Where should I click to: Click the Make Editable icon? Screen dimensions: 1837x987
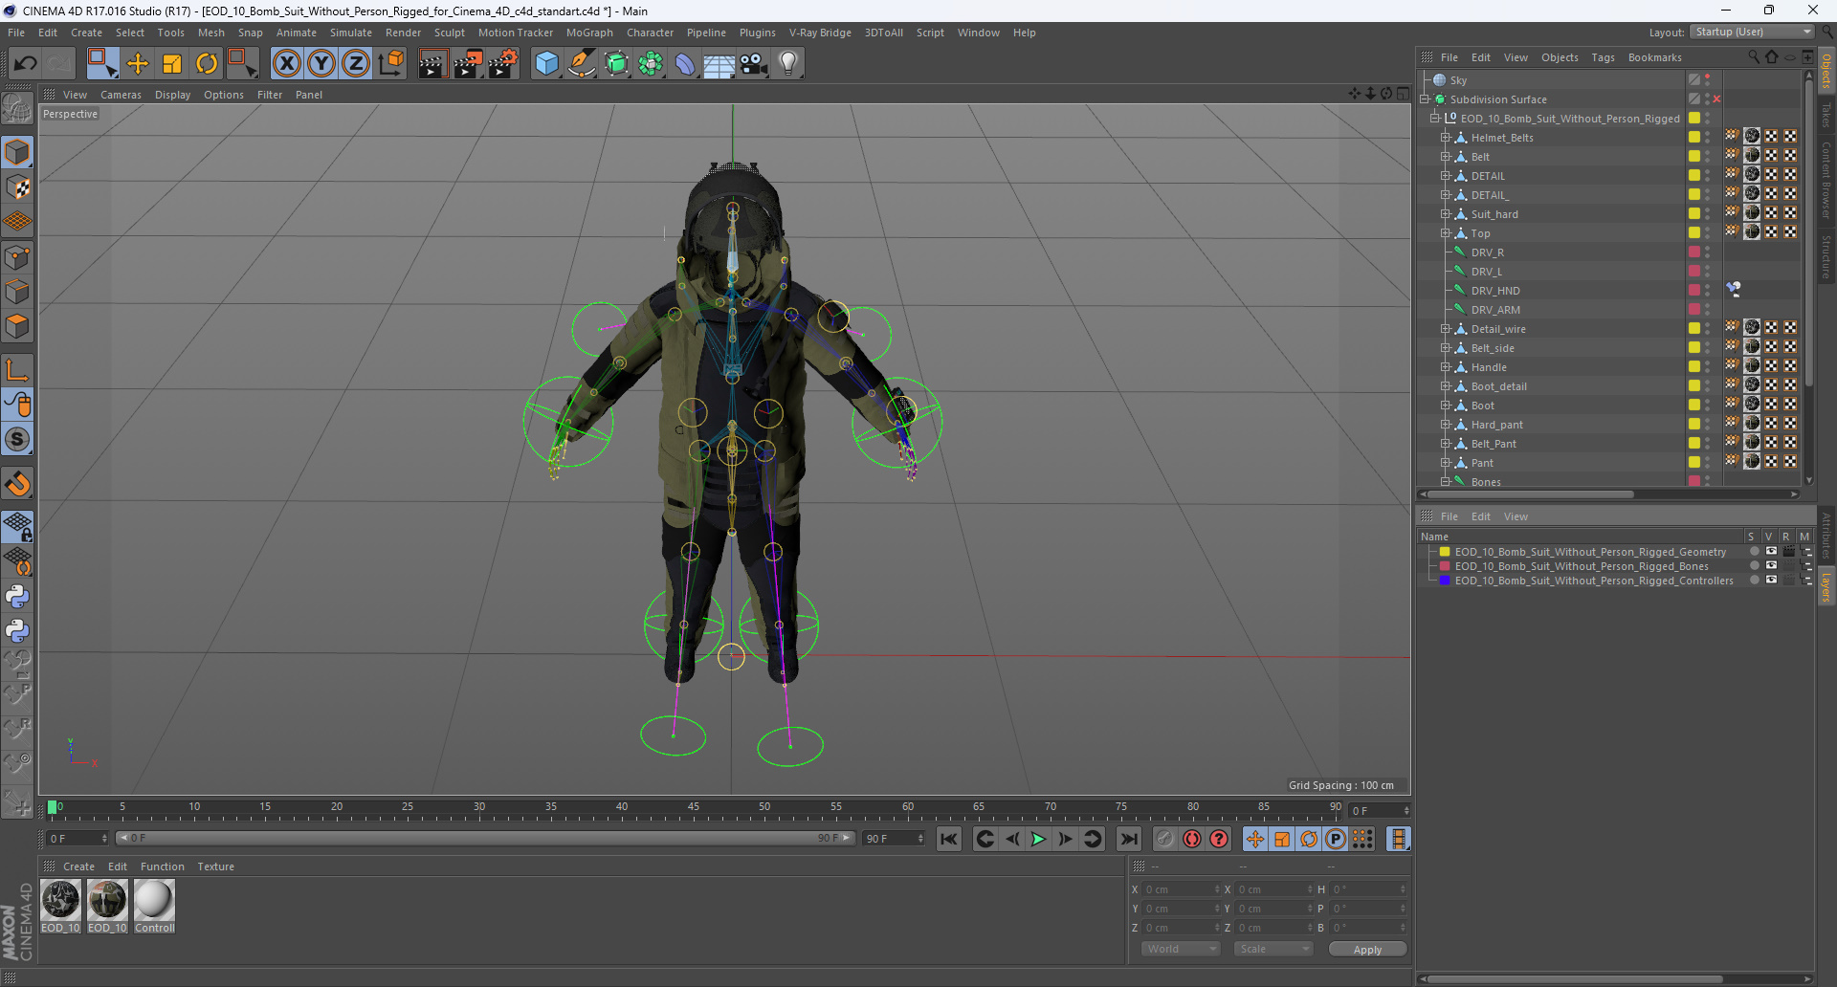[x=17, y=109]
